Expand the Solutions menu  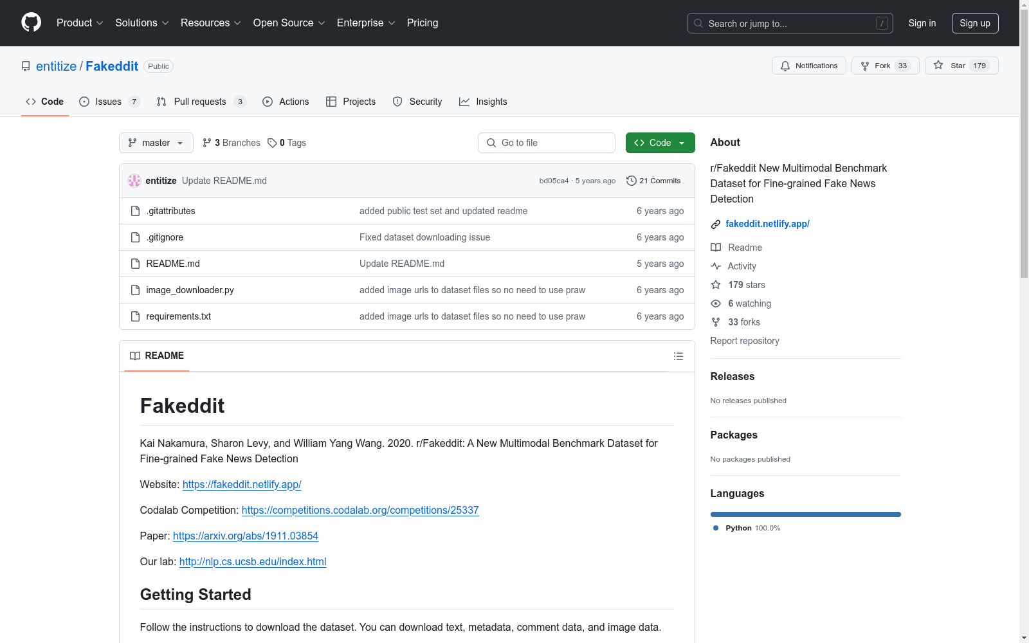(142, 23)
